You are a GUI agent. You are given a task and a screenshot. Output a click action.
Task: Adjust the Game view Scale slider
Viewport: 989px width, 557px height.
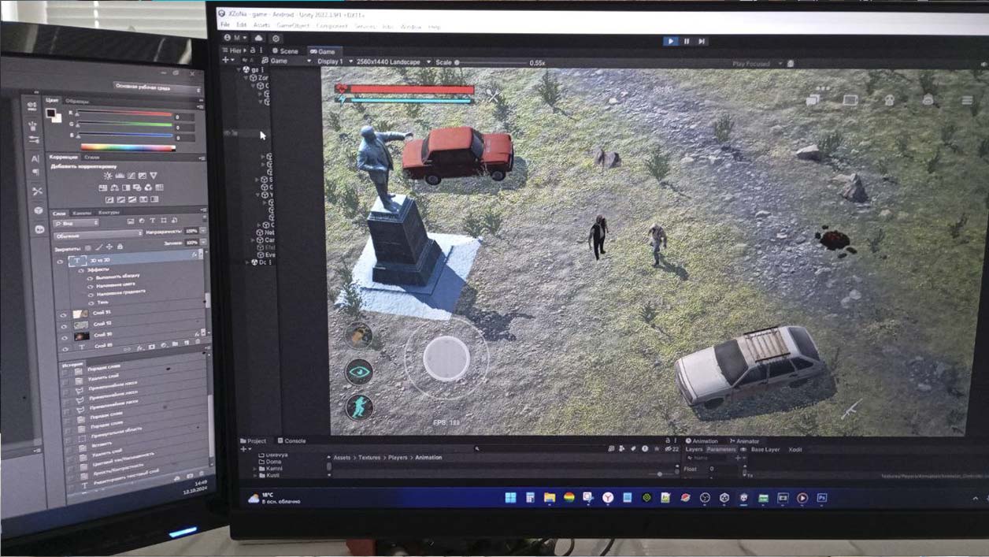pyautogui.click(x=488, y=62)
